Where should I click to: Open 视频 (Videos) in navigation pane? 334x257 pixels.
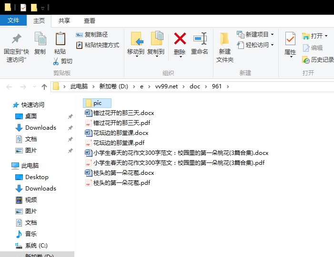(x=26, y=200)
